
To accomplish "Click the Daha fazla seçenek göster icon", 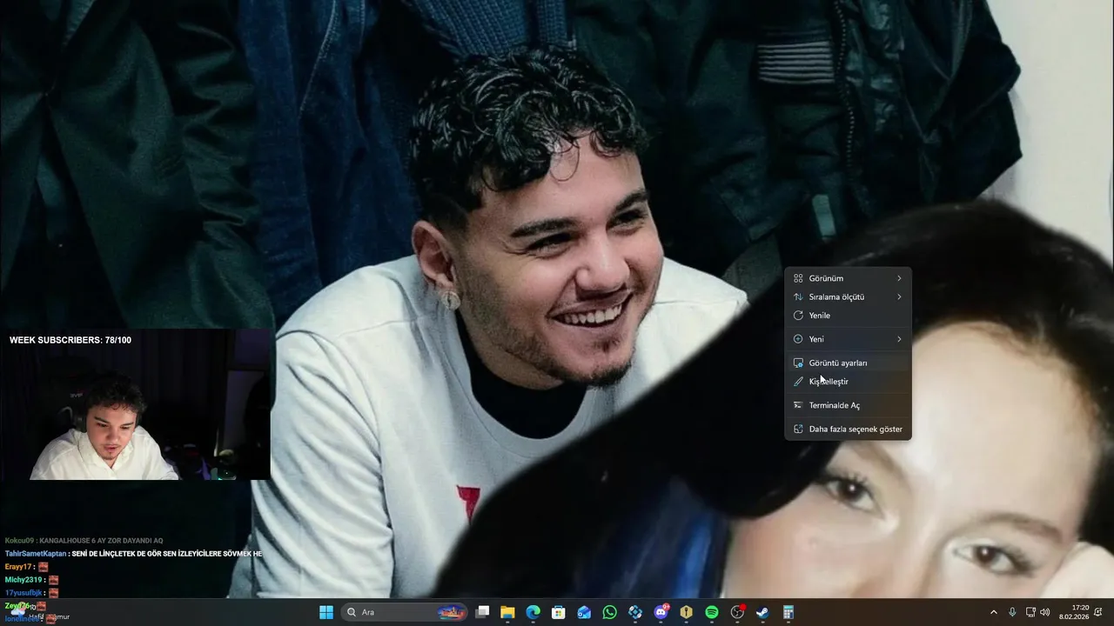I will [x=798, y=429].
